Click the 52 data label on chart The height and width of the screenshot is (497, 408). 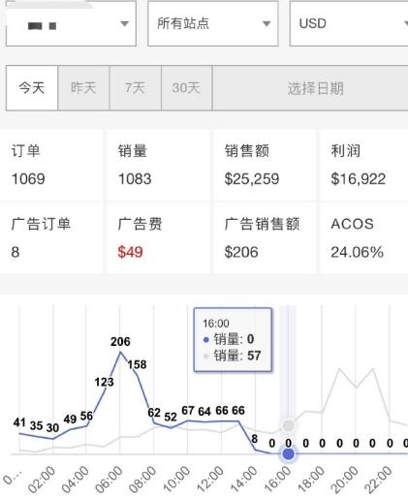coord(171,417)
